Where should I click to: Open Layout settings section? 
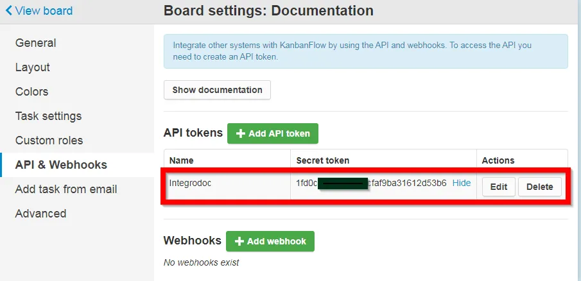coord(32,67)
